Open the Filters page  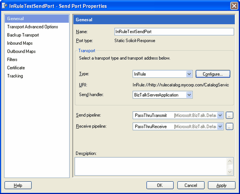(12, 59)
